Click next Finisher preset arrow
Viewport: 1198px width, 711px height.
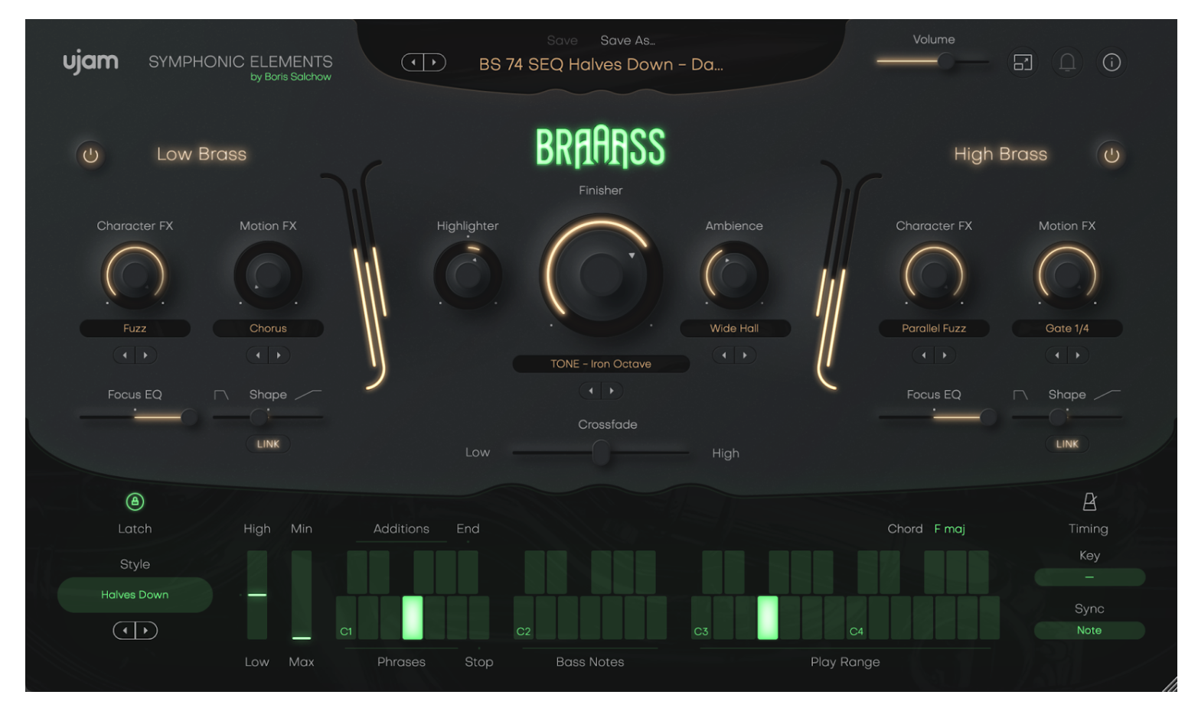click(x=612, y=391)
